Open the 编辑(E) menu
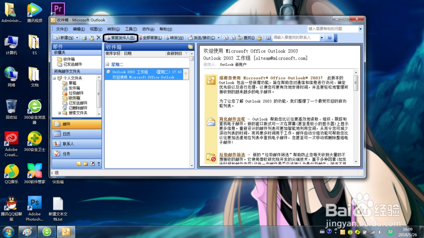The image size is (424, 238). coord(79,29)
